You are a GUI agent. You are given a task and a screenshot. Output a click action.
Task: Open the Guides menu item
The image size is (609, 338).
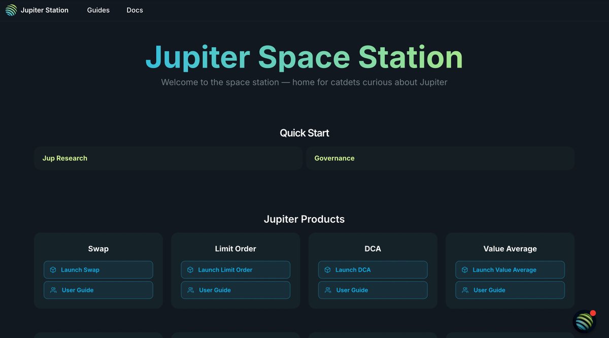98,10
